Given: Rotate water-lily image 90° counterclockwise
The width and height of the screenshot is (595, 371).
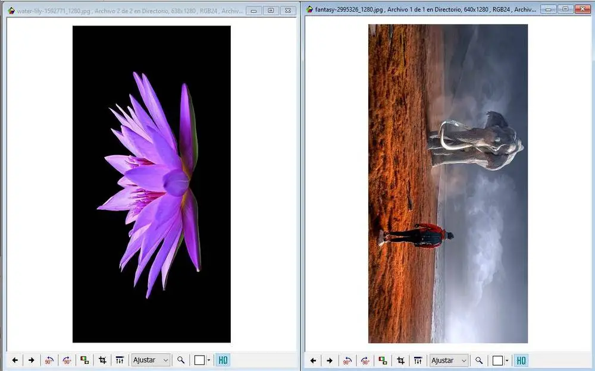Looking at the screenshot, I should [49, 360].
